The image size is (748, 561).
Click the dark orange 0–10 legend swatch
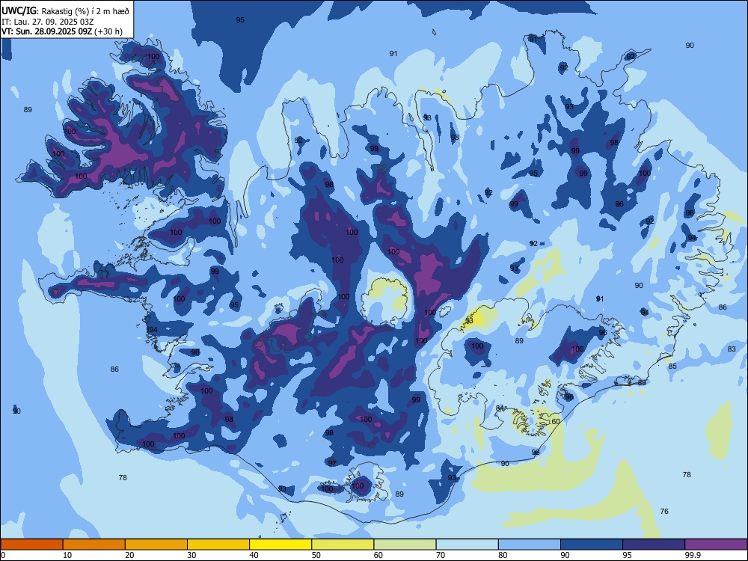coord(31,545)
